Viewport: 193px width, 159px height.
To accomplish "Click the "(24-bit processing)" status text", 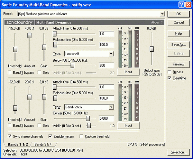I will 152,144.
